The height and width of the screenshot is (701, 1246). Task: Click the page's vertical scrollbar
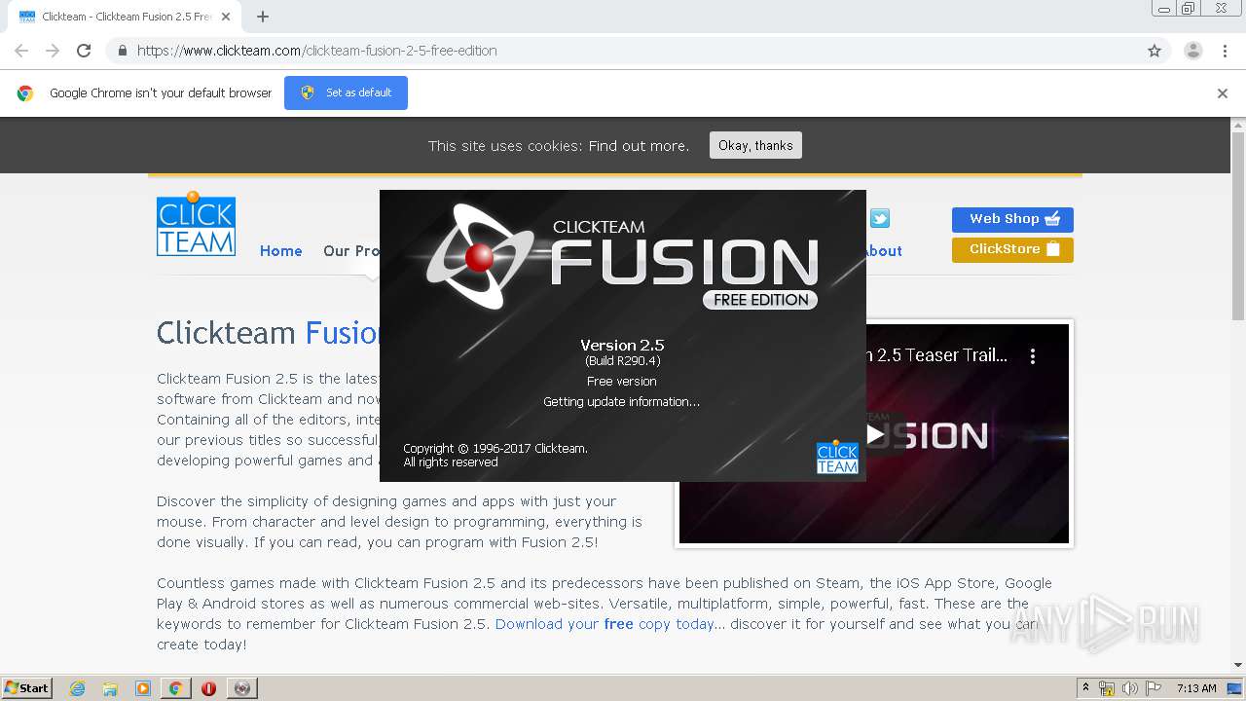point(1238,226)
